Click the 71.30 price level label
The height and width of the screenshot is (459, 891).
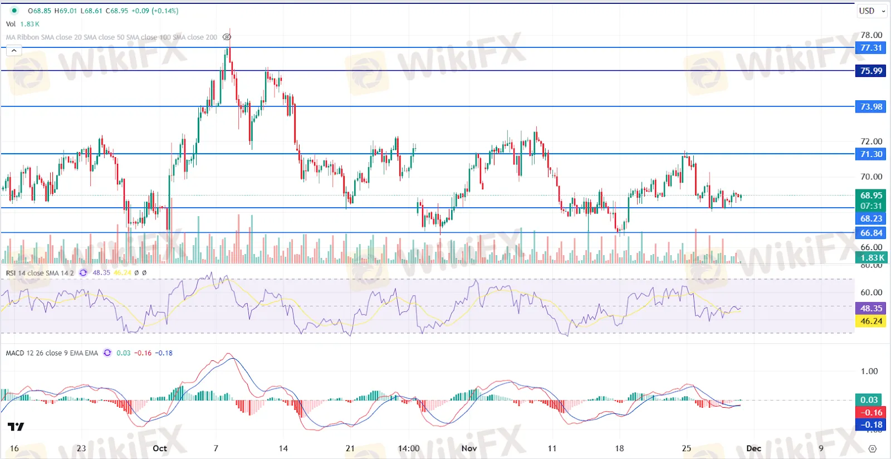point(871,154)
